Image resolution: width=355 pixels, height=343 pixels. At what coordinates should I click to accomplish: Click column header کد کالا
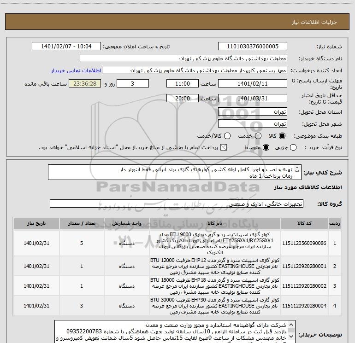pyautogui.click(x=304, y=224)
